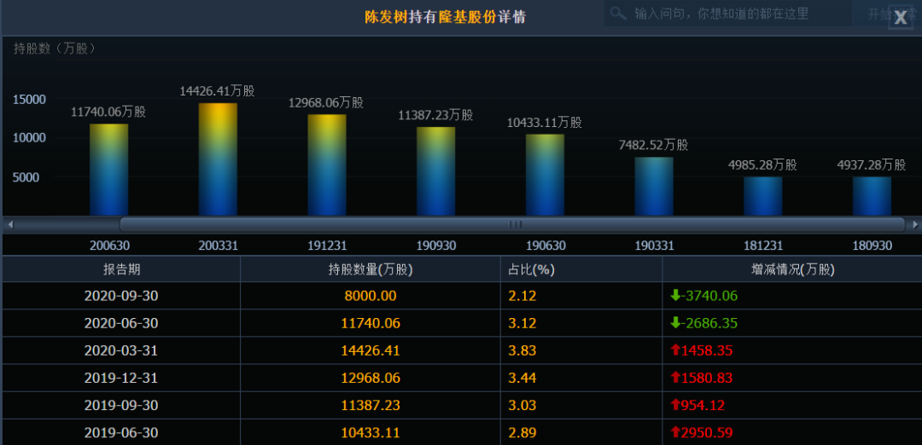Click the decrease value -3740.06
The width and height of the screenshot is (922, 445).
[703, 296]
